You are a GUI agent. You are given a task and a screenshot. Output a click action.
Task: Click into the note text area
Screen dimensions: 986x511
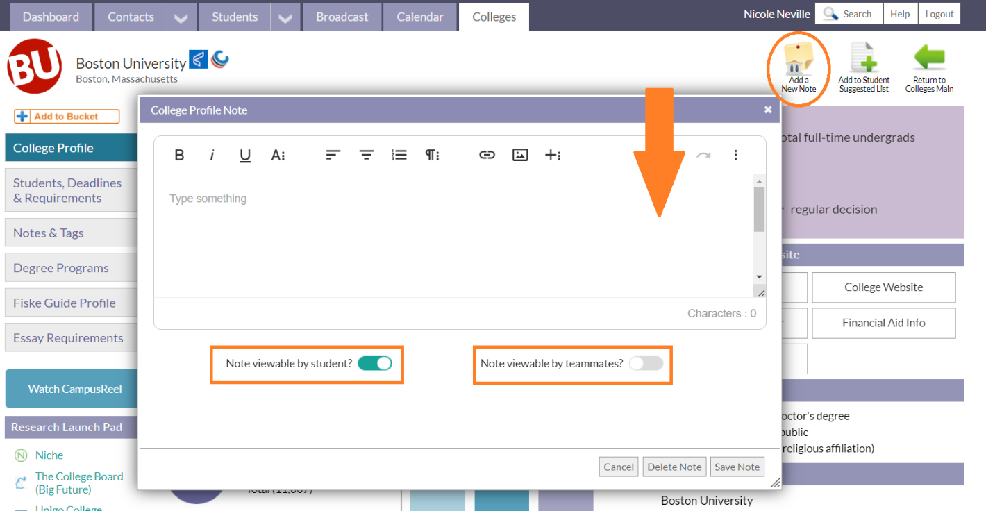coord(453,236)
